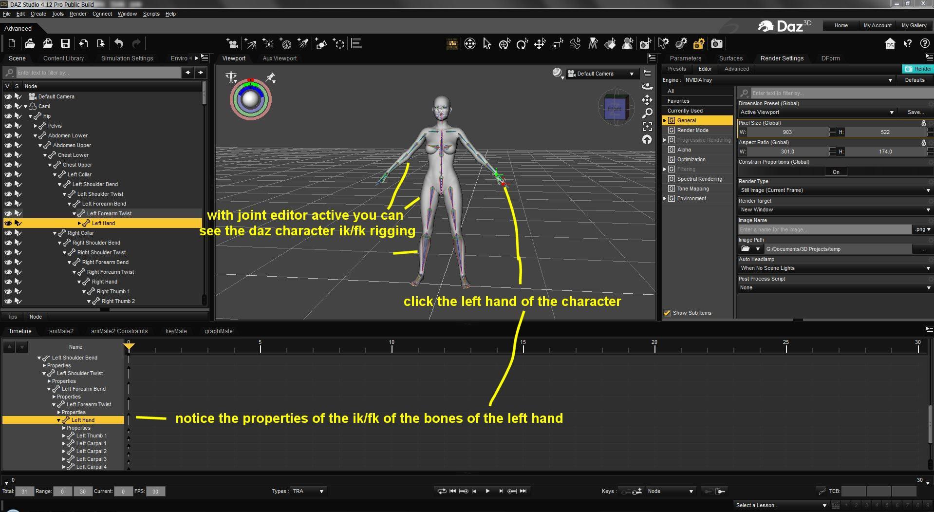Switch to the Aux Viewport tab
Viewport: 934px width, 512px height.
coord(280,58)
